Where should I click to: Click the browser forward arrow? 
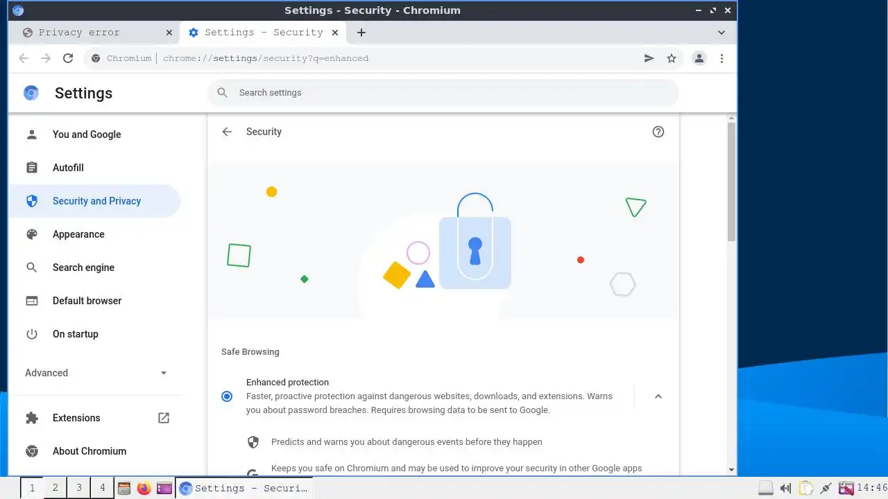46,58
